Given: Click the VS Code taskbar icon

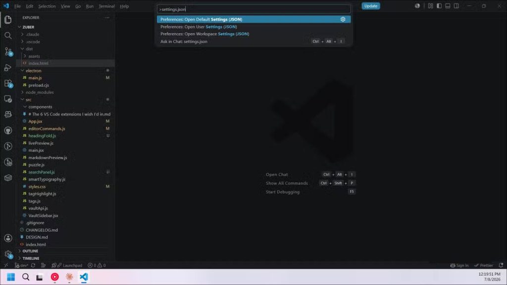Looking at the screenshot, I should coord(84,277).
